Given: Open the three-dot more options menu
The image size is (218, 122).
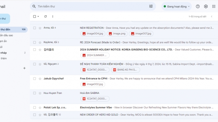Looking at the screenshot, I should [53, 17].
